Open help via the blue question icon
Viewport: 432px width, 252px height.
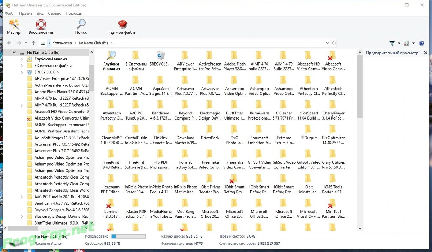tap(422, 43)
